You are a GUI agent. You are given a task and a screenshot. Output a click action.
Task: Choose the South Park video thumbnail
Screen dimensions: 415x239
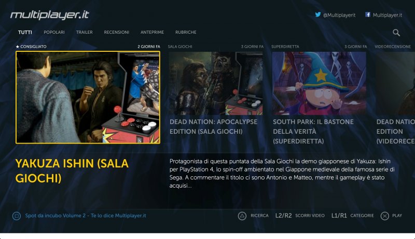click(x=319, y=83)
